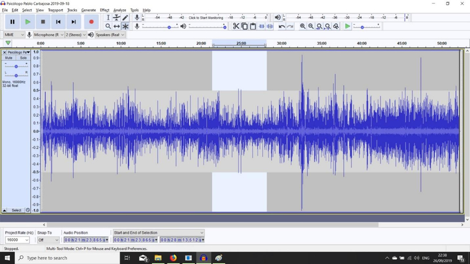Select the Draw pencil tool

pyautogui.click(x=125, y=18)
